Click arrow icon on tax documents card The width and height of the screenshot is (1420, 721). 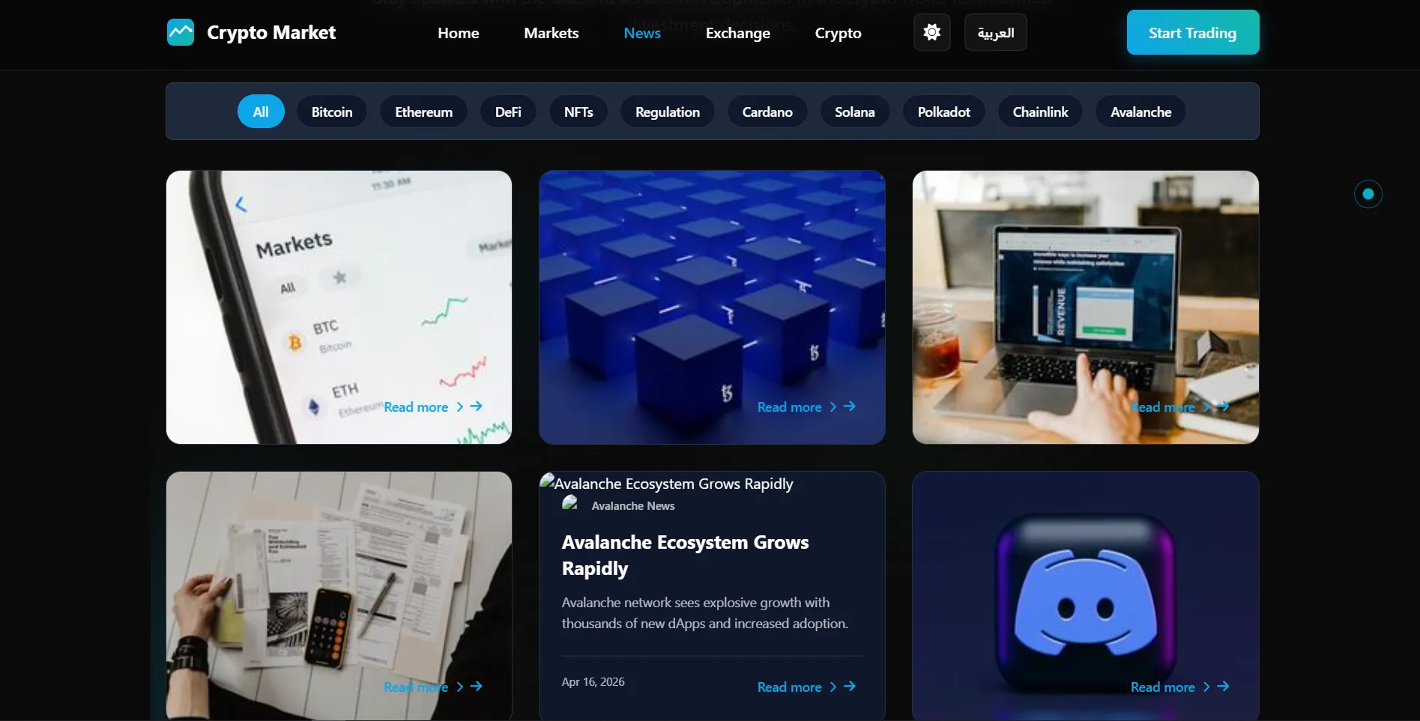pos(476,687)
